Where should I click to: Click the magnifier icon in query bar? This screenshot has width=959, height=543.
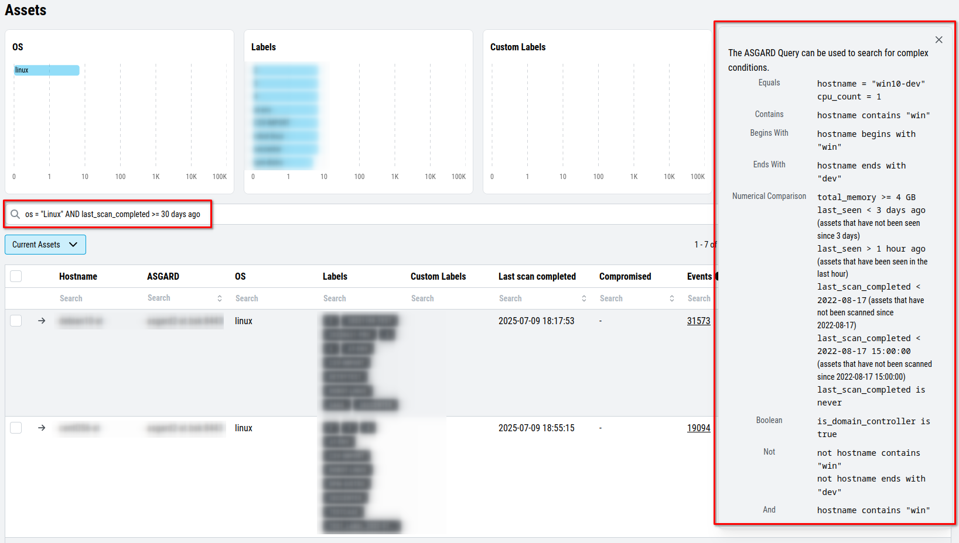coord(15,214)
